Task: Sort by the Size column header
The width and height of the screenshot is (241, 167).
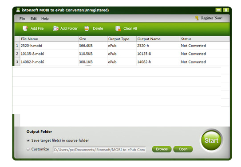Action: point(92,39)
